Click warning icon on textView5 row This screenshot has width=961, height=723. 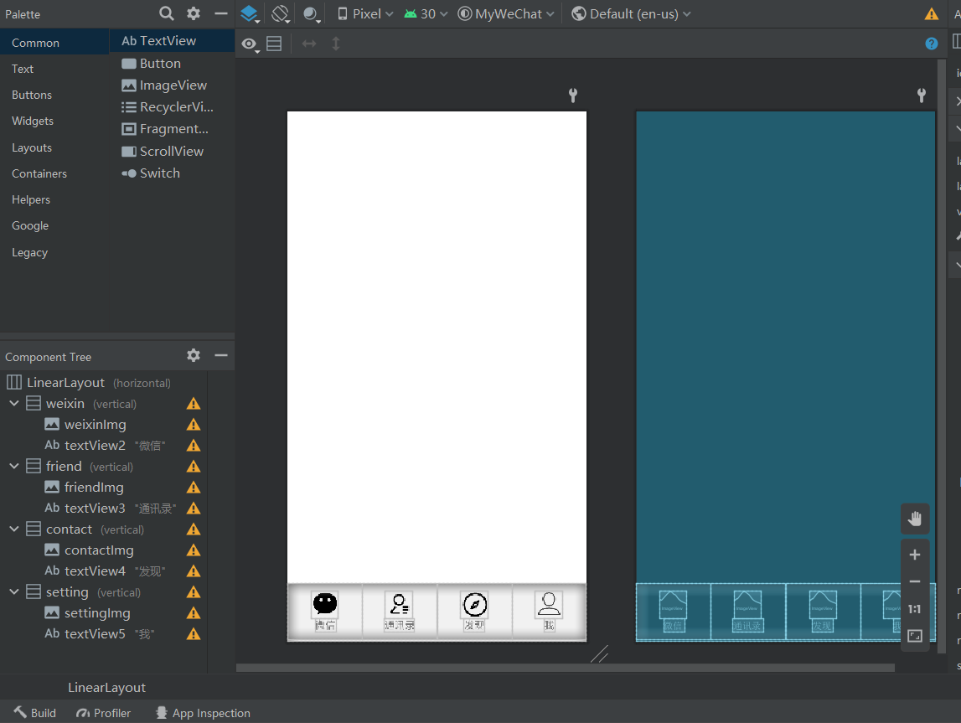tap(193, 633)
